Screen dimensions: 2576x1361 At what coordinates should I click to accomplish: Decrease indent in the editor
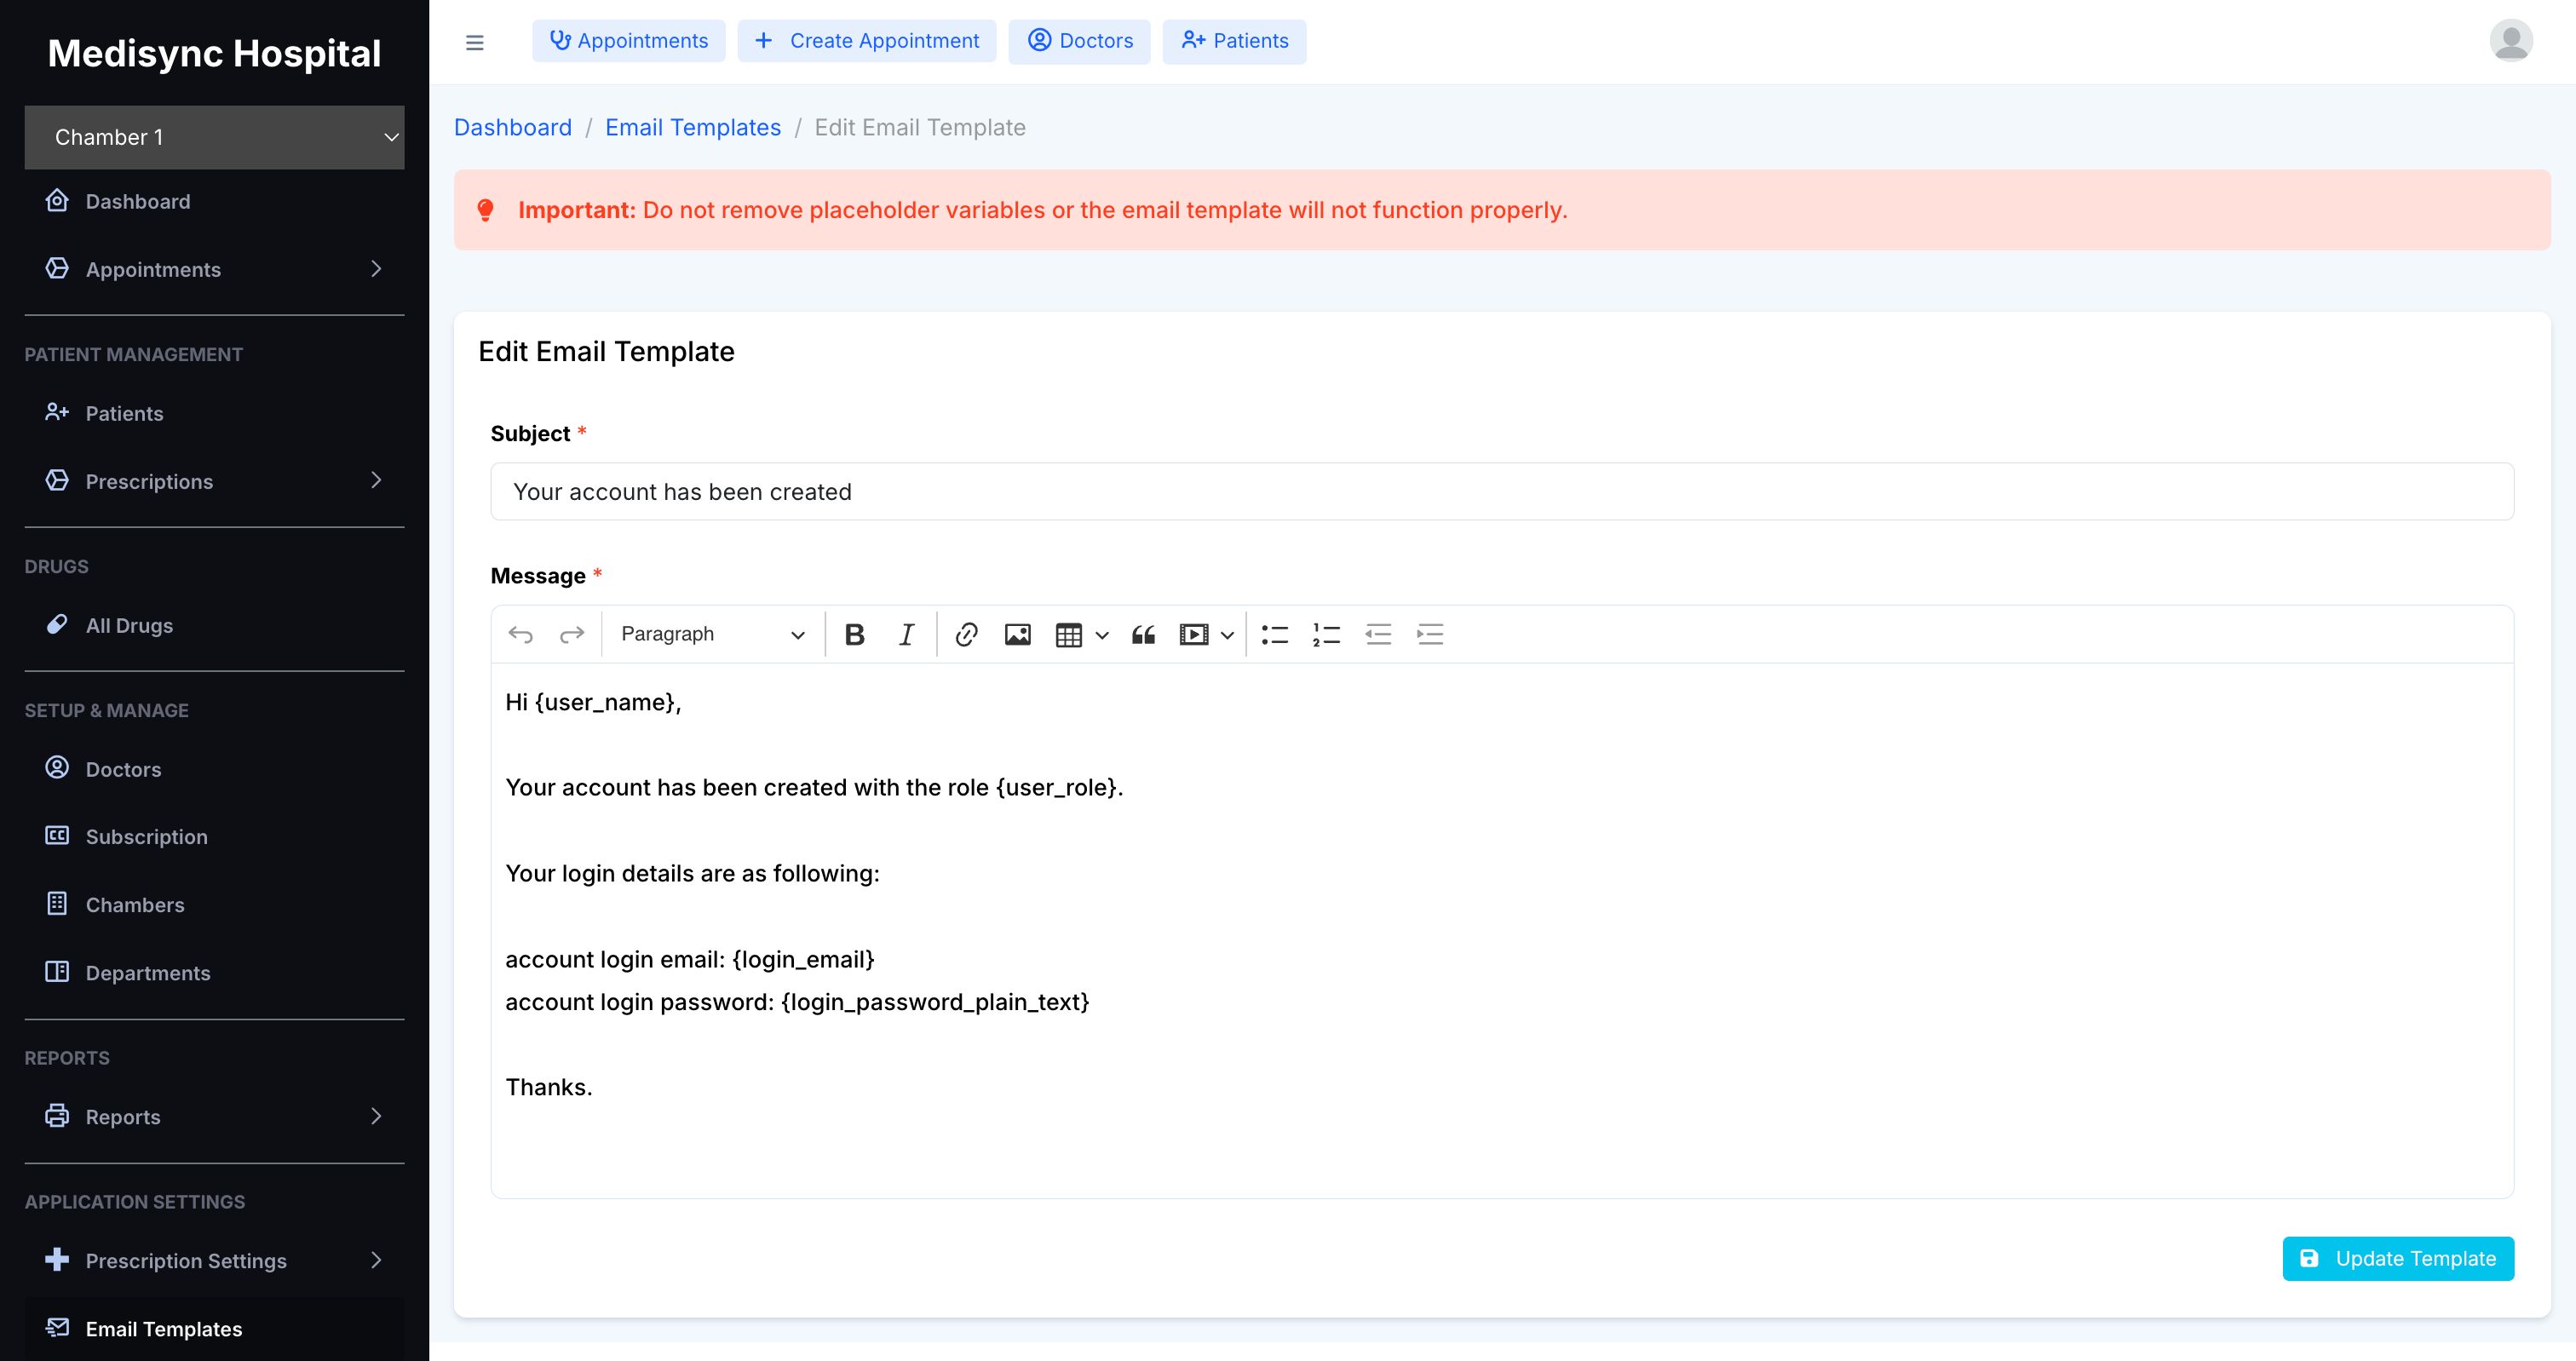click(1378, 634)
